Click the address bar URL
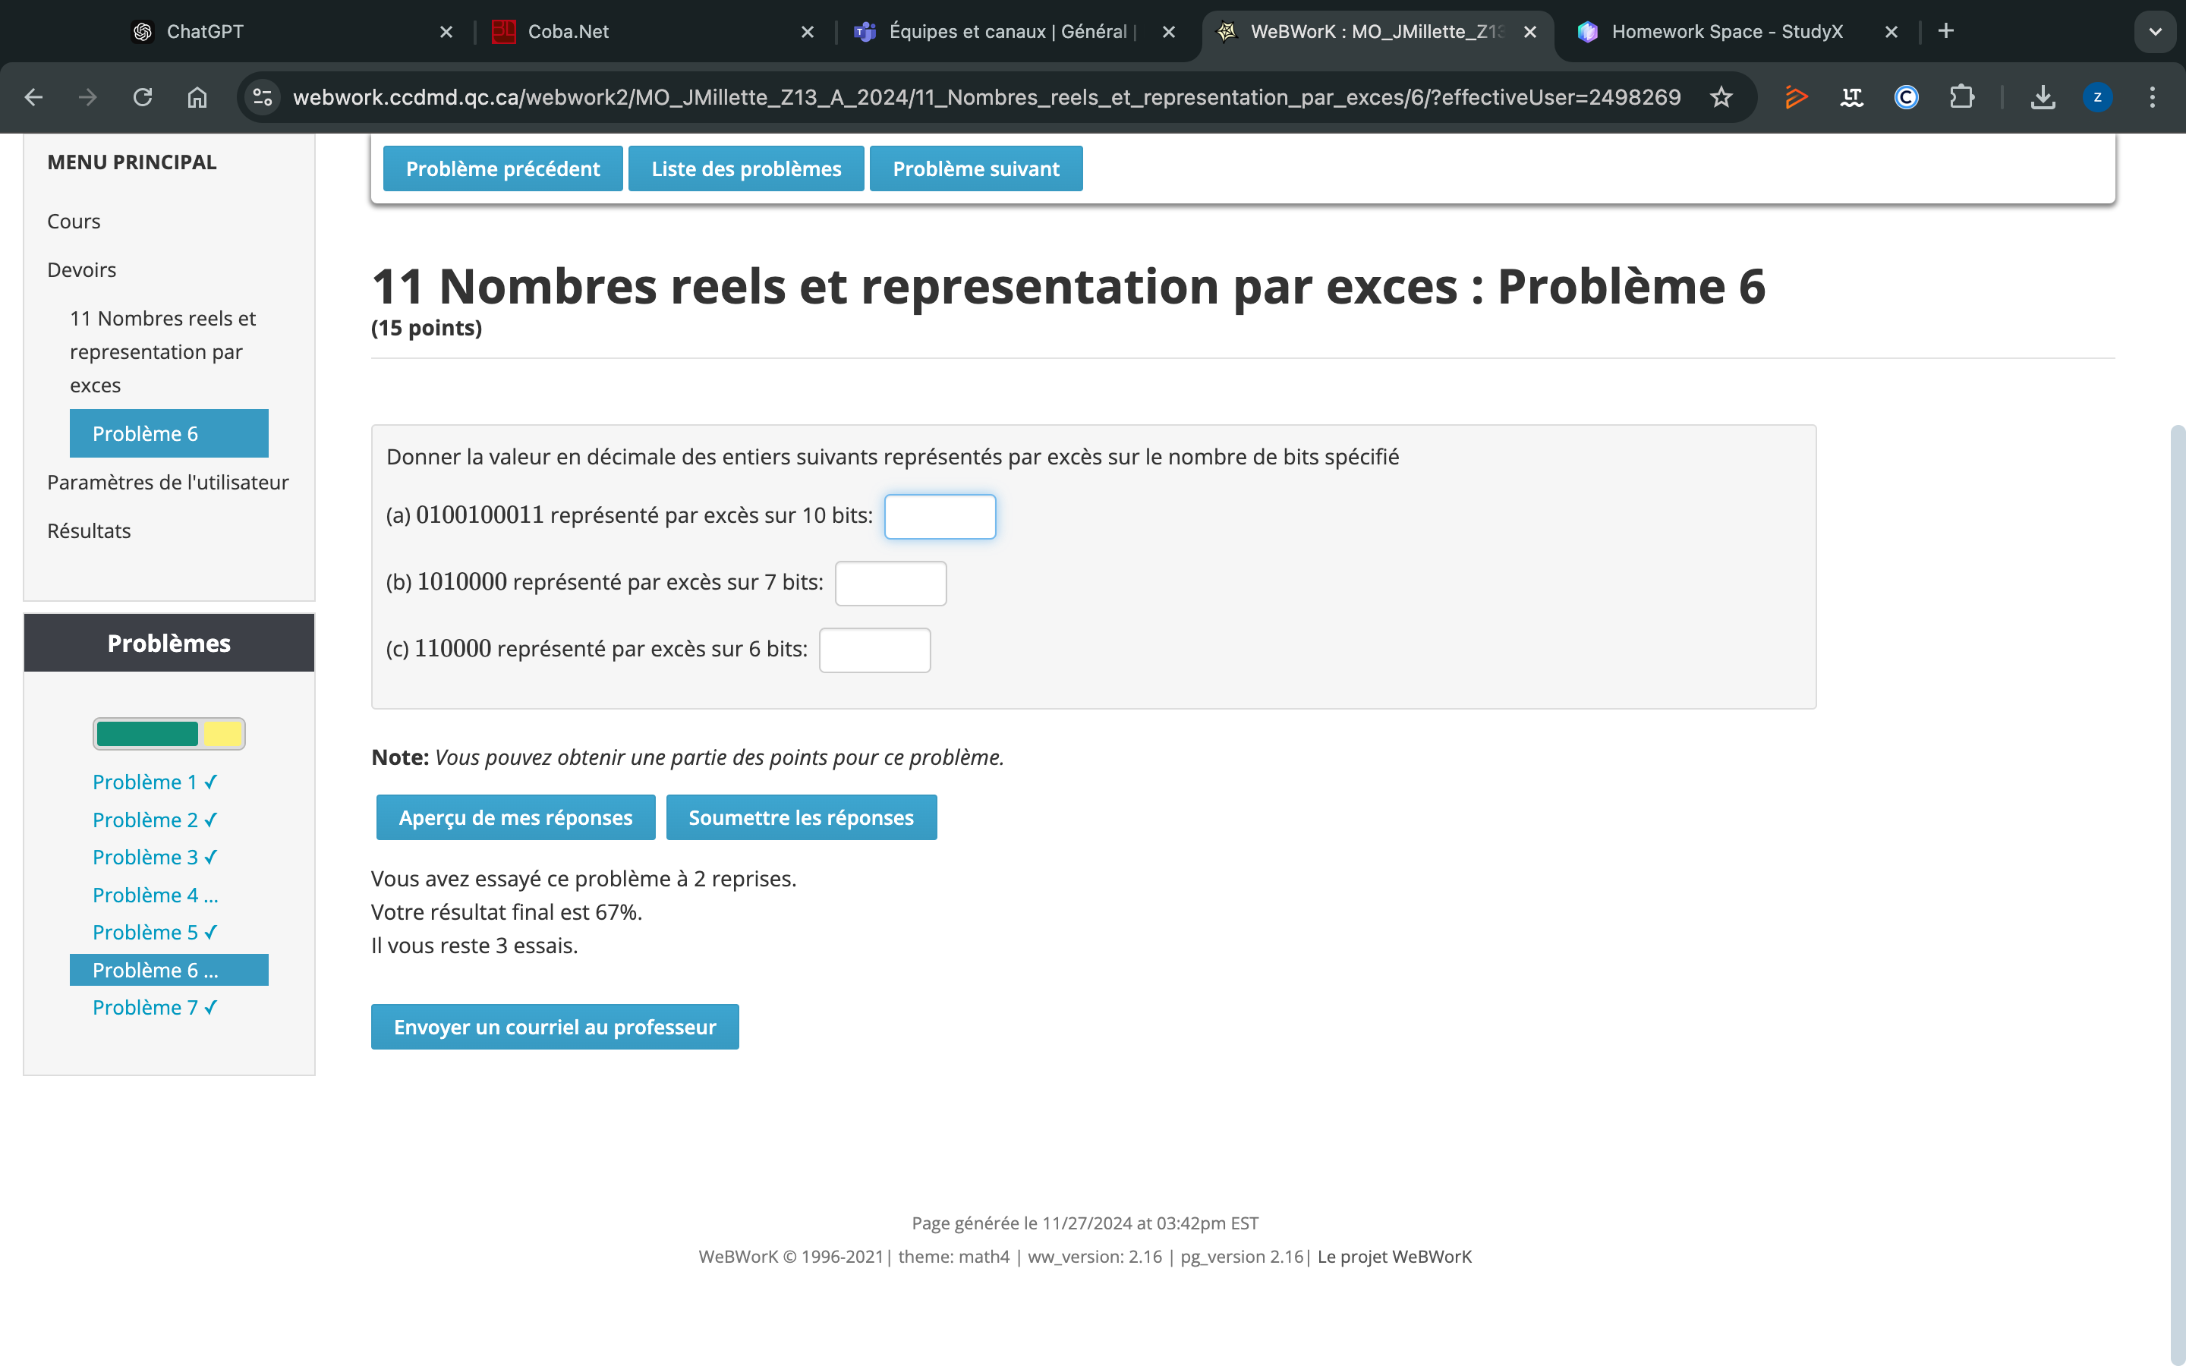 click(987, 96)
